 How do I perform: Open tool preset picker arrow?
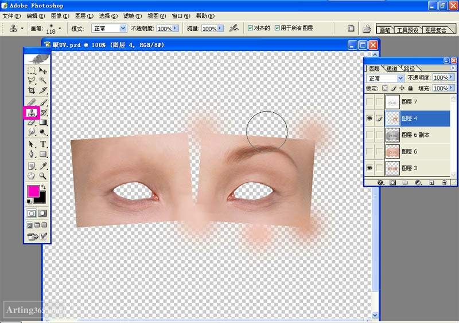tap(22, 29)
